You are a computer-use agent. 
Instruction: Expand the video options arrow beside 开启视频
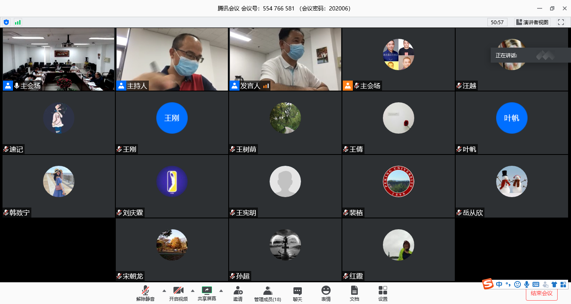point(193,291)
